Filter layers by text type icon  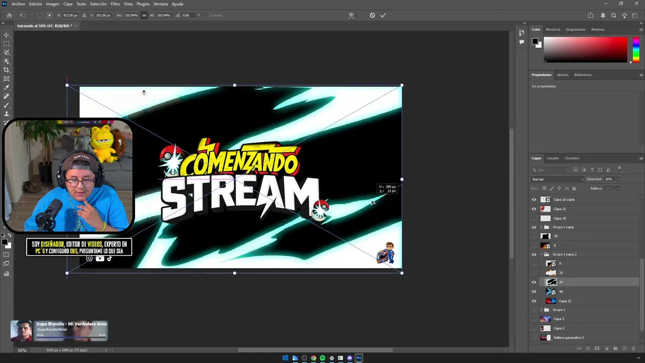tap(592, 170)
